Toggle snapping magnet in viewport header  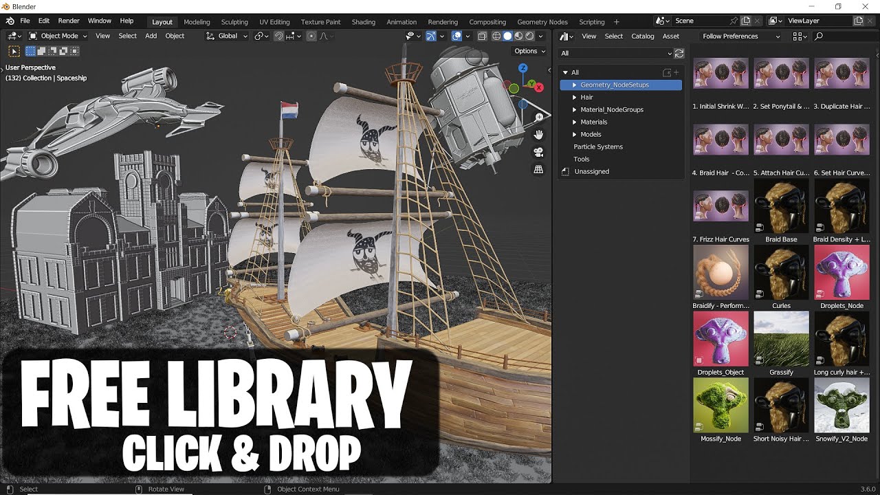tap(278, 36)
